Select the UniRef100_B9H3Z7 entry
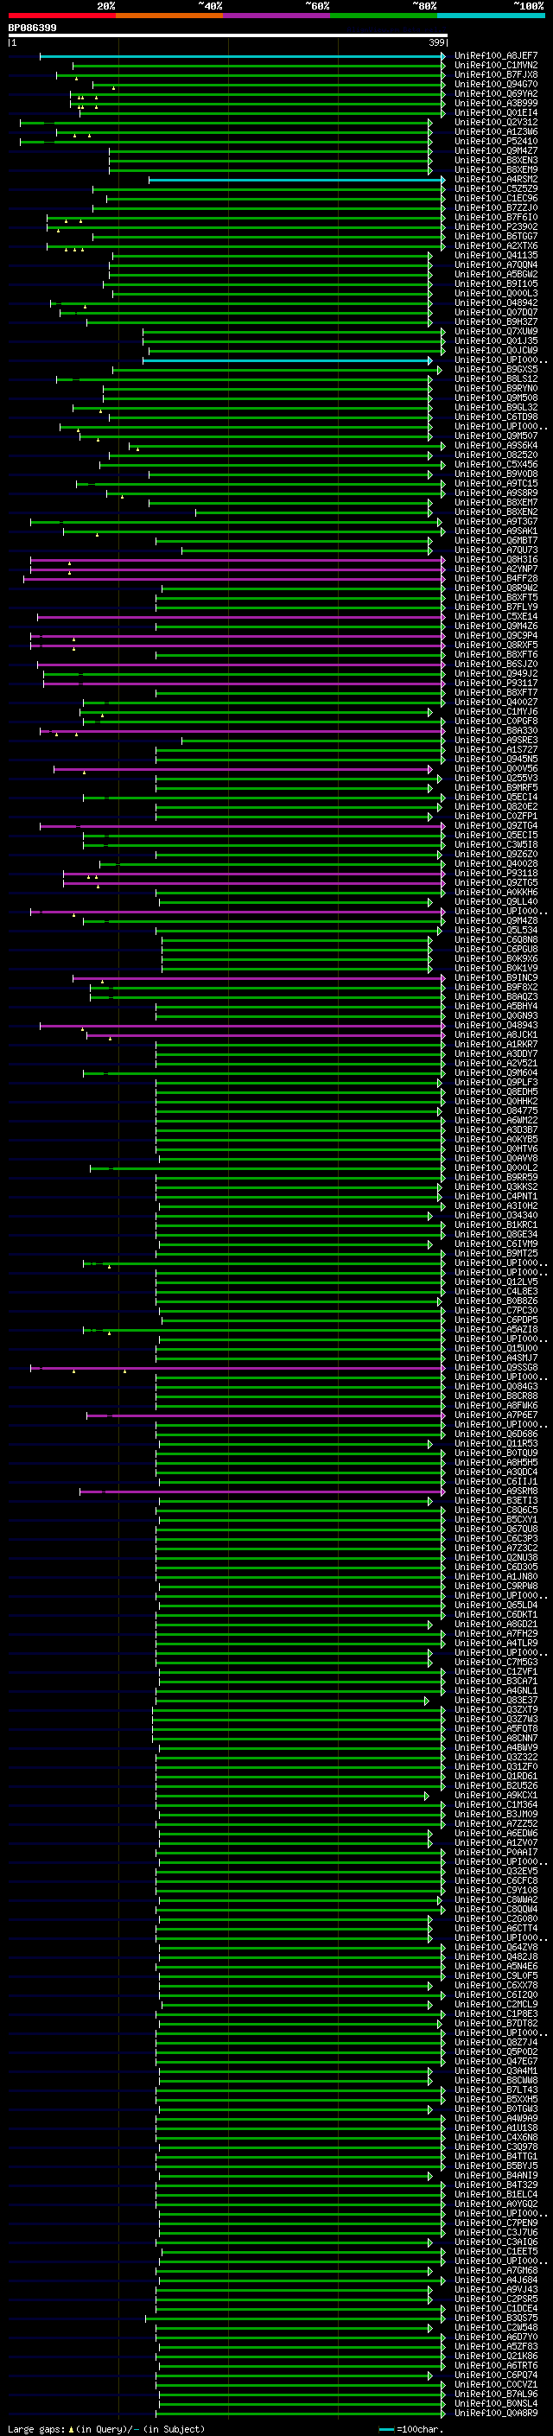553x2436 pixels. pos(495,321)
